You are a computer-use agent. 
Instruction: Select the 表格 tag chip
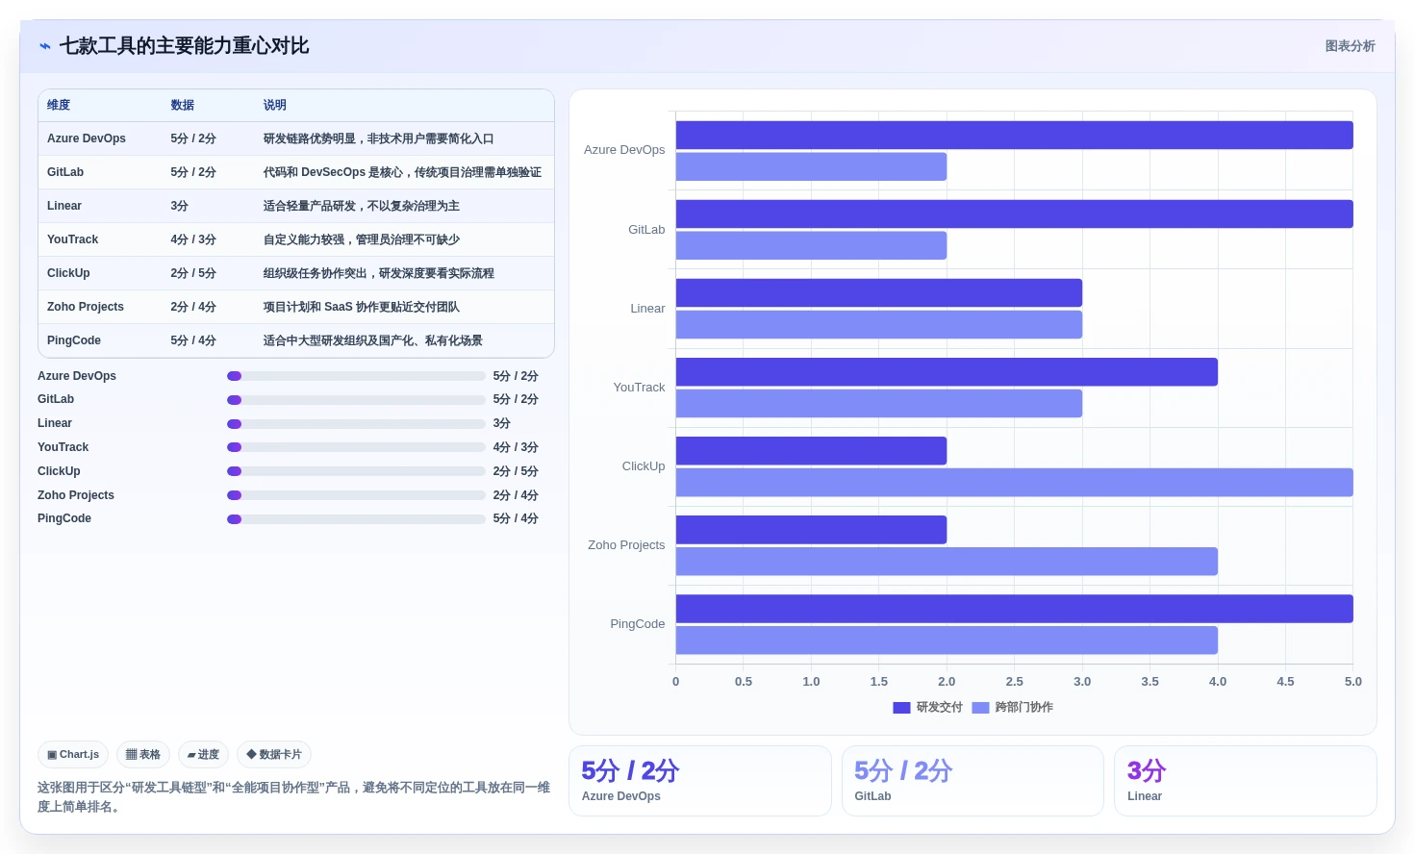(143, 755)
